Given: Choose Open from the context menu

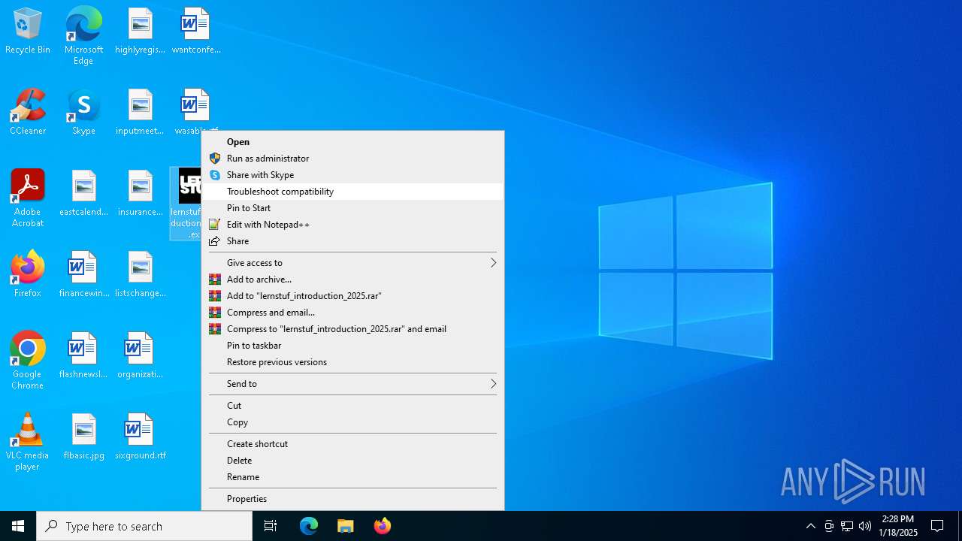Looking at the screenshot, I should click(x=352, y=142).
